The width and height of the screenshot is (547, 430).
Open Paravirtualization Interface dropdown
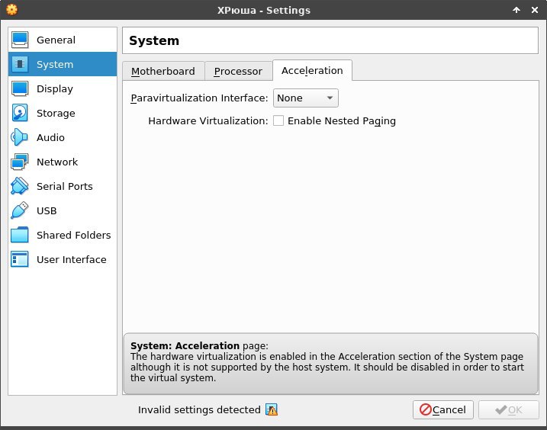306,98
